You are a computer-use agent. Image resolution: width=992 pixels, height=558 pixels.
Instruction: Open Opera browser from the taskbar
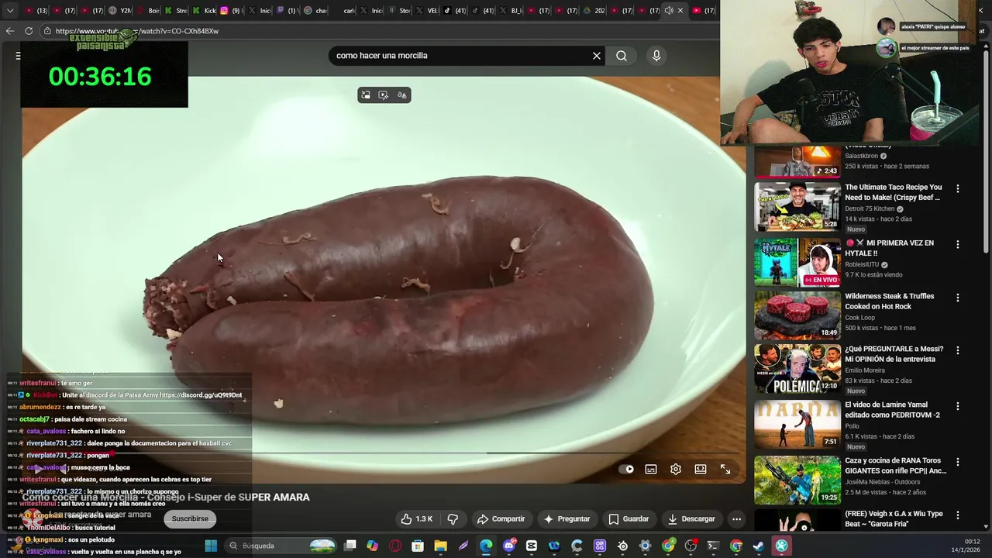(395, 546)
